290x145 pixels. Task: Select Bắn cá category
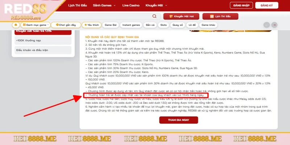tap(150, 25)
